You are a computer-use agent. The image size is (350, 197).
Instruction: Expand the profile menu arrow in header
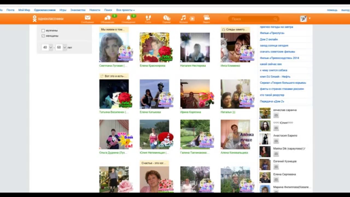click(310, 19)
